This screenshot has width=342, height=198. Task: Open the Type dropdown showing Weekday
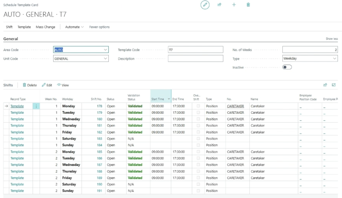coord(334,59)
